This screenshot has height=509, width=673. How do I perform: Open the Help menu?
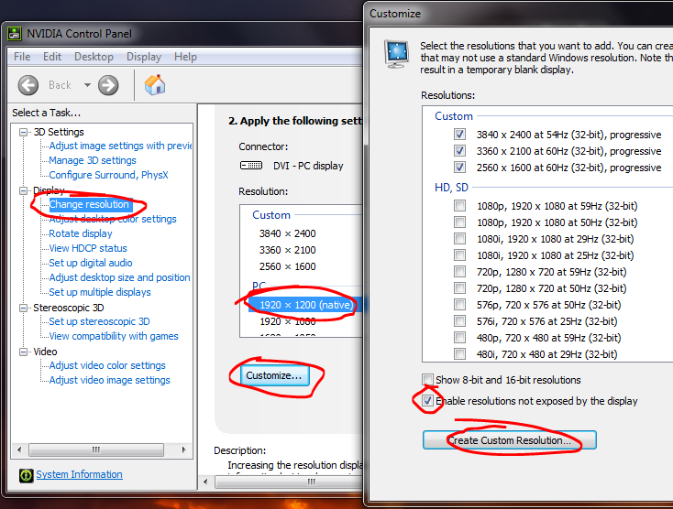[x=185, y=57]
